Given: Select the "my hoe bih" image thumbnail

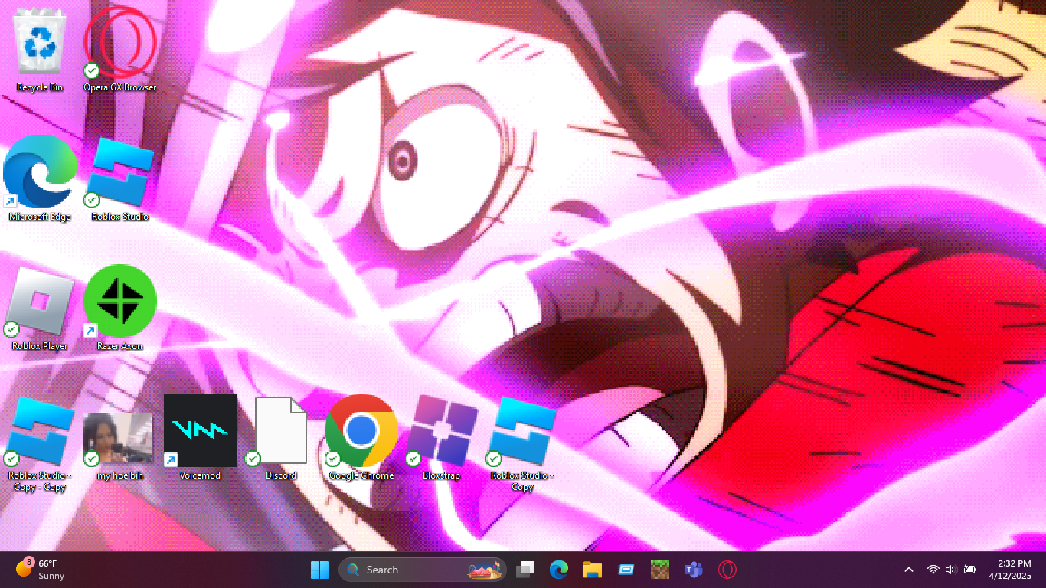Looking at the screenshot, I should tap(120, 438).
